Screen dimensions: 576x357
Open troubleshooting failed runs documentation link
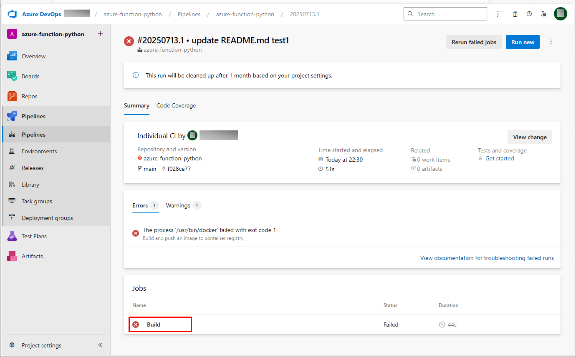click(x=487, y=258)
